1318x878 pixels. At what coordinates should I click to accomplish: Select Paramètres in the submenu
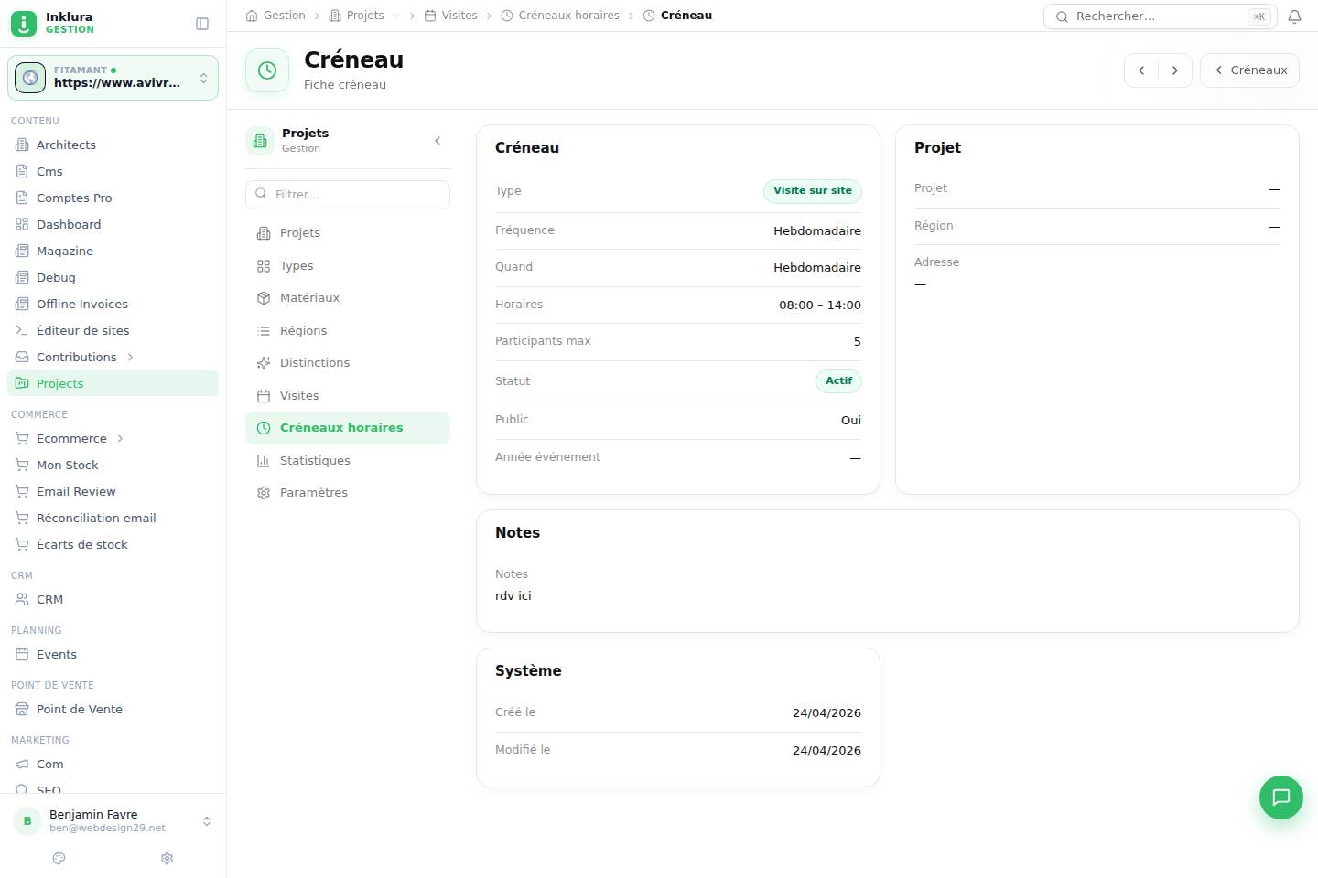pos(348,493)
